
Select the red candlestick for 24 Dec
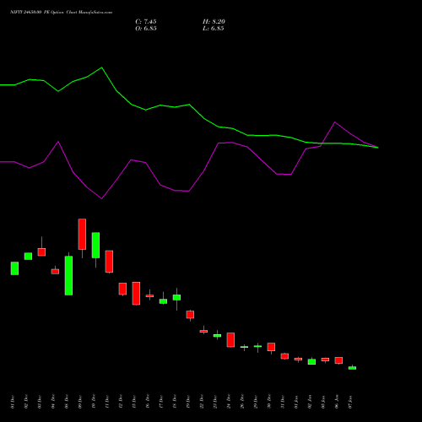point(230,340)
